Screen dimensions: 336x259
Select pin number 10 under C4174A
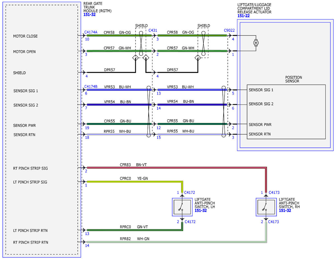coord(87,39)
